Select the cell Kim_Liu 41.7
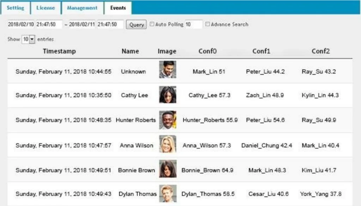 coord(319,170)
